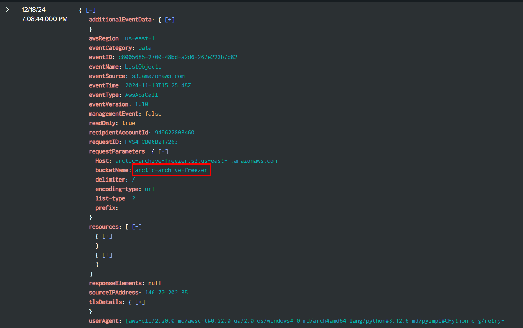The width and height of the screenshot is (523, 328).
Task: Collapse the requestParameters section
Action: pyautogui.click(x=163, y=151)
